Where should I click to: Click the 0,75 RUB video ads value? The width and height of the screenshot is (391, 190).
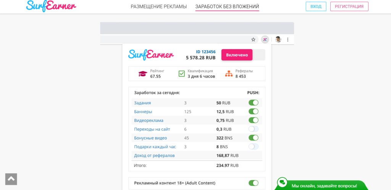click(x=225, y=121)
